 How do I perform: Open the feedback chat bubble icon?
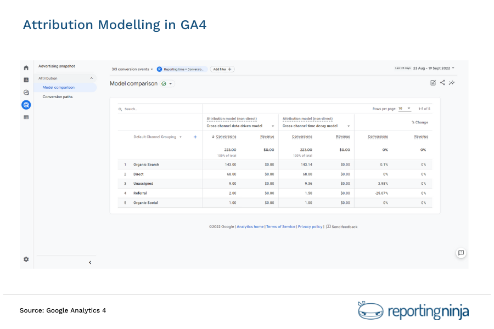461,253
